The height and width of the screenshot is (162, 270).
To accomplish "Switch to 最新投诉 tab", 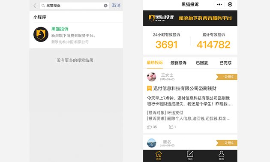I will coord(178,63).
